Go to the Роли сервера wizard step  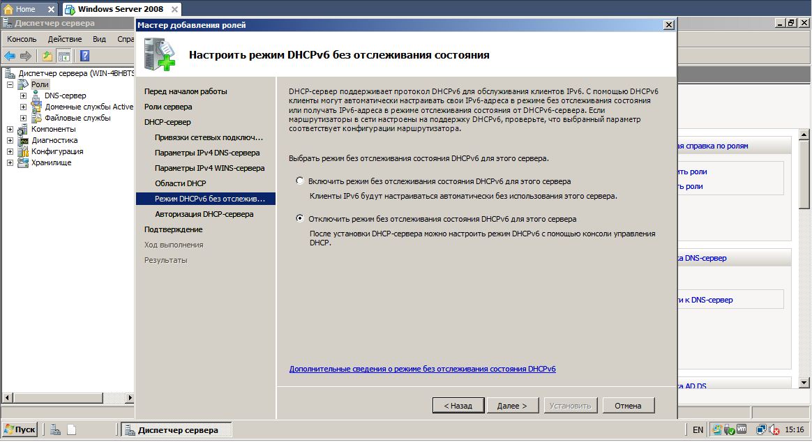[168, 107]
